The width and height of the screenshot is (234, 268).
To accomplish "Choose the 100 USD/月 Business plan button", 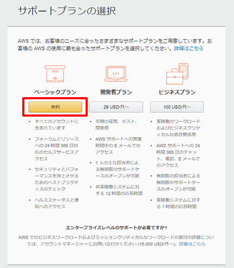I will click(x=177, y=107).
